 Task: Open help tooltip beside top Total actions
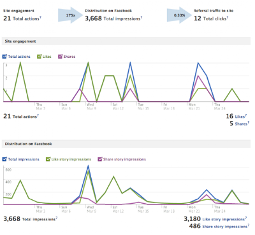40,17
